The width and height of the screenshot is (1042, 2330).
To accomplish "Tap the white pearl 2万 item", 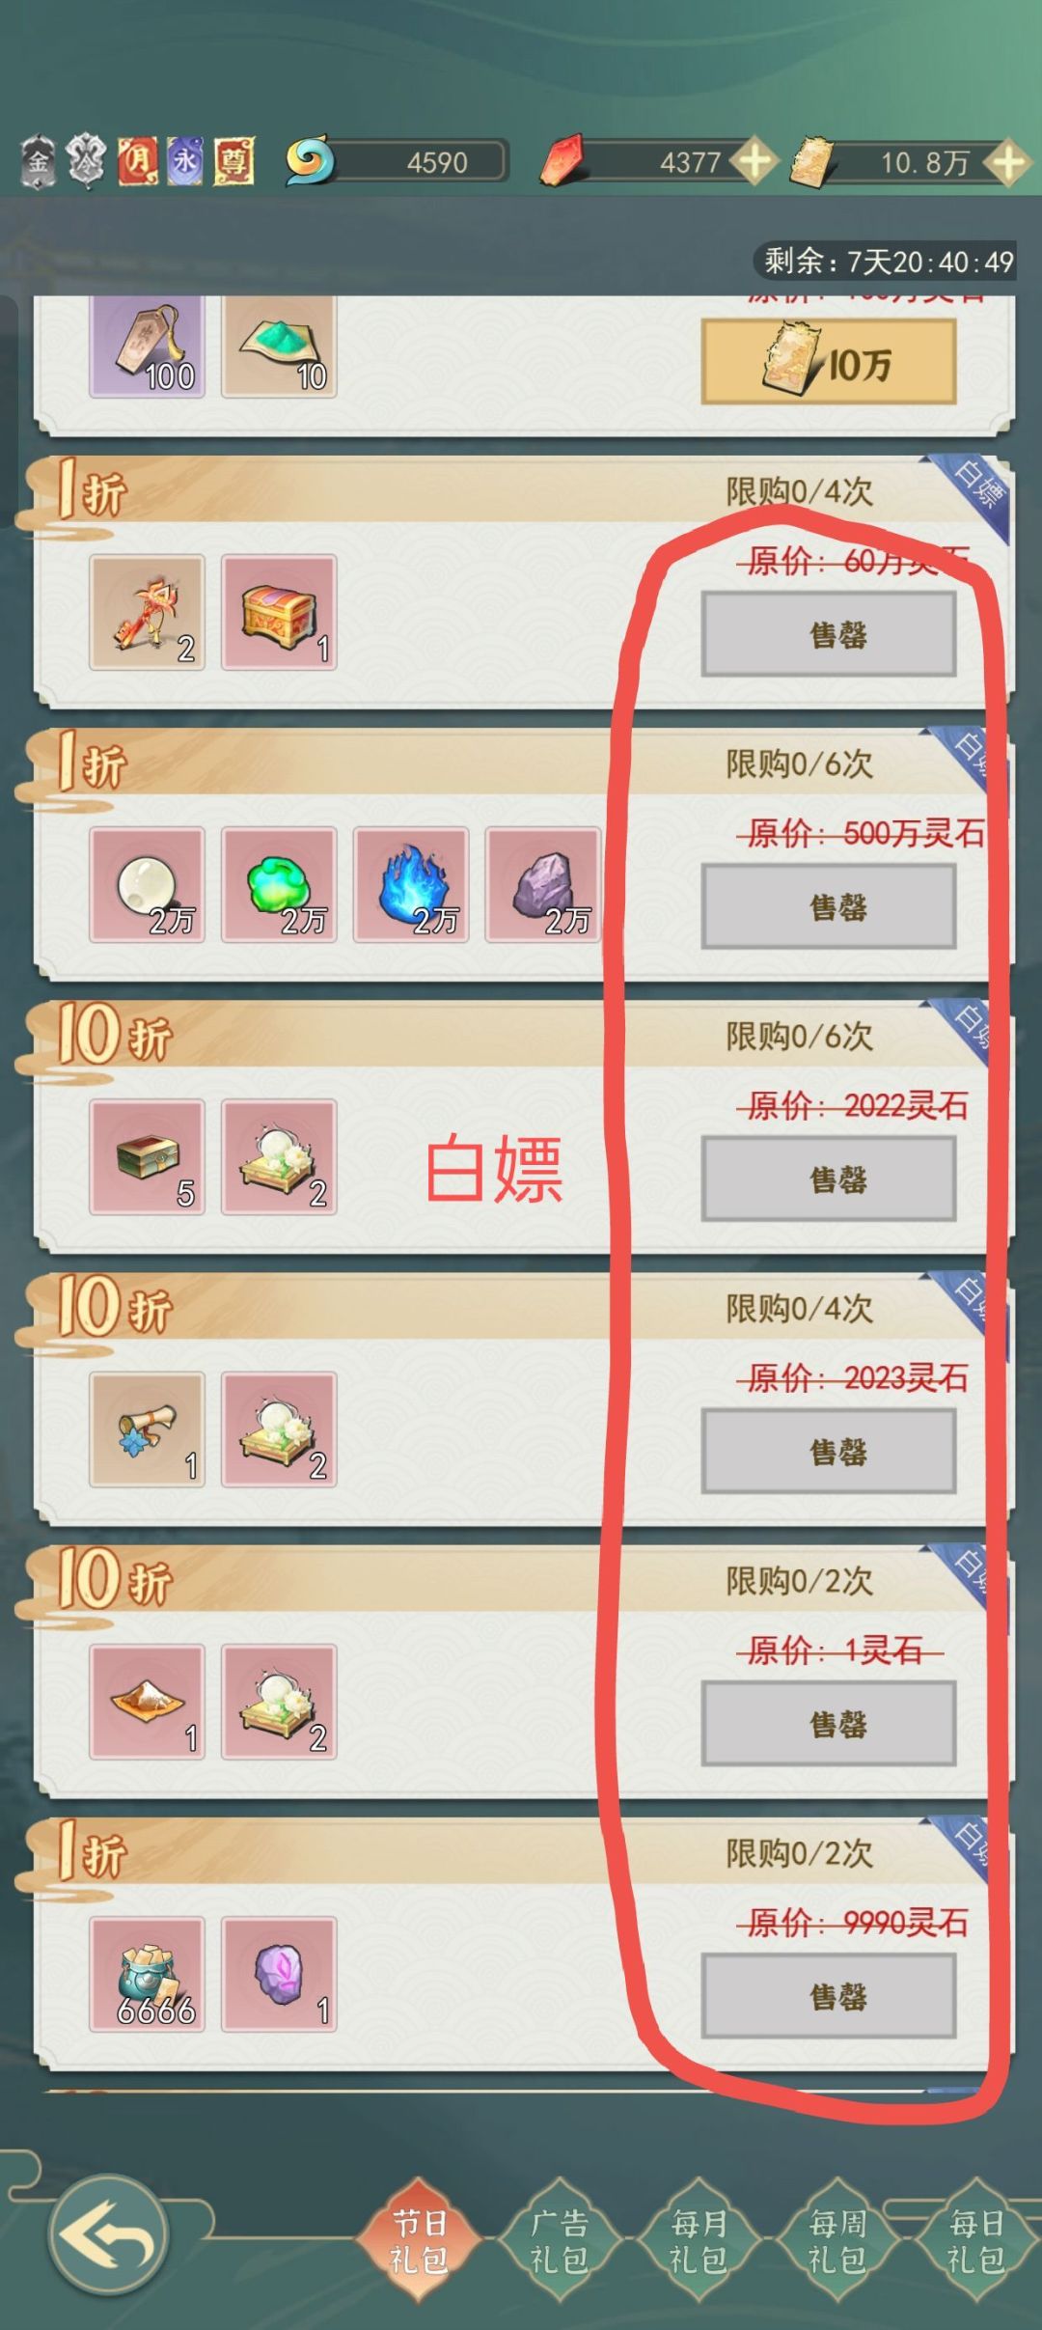I will [x=147, y=884].
